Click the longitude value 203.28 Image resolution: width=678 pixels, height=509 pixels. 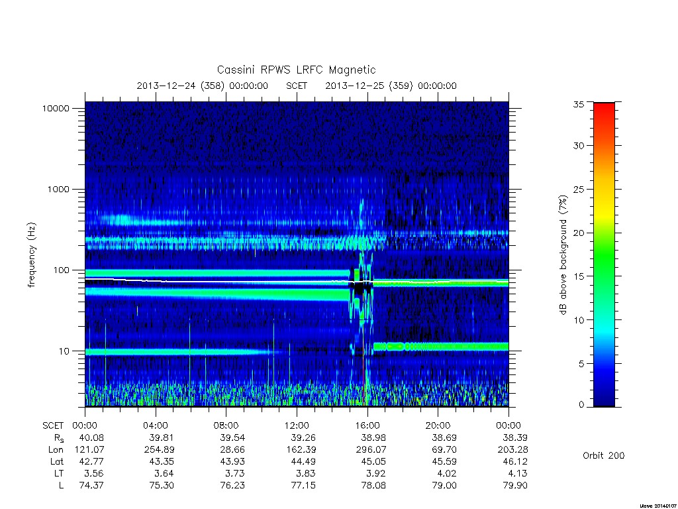point(512,450)
